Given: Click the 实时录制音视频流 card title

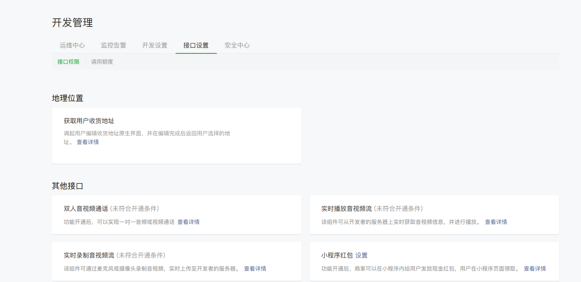Looking at the screenshot, I should tap(89, 255).
